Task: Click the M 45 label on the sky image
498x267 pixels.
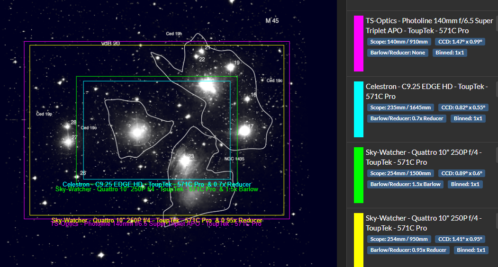Action: click(x=272, y=21)
